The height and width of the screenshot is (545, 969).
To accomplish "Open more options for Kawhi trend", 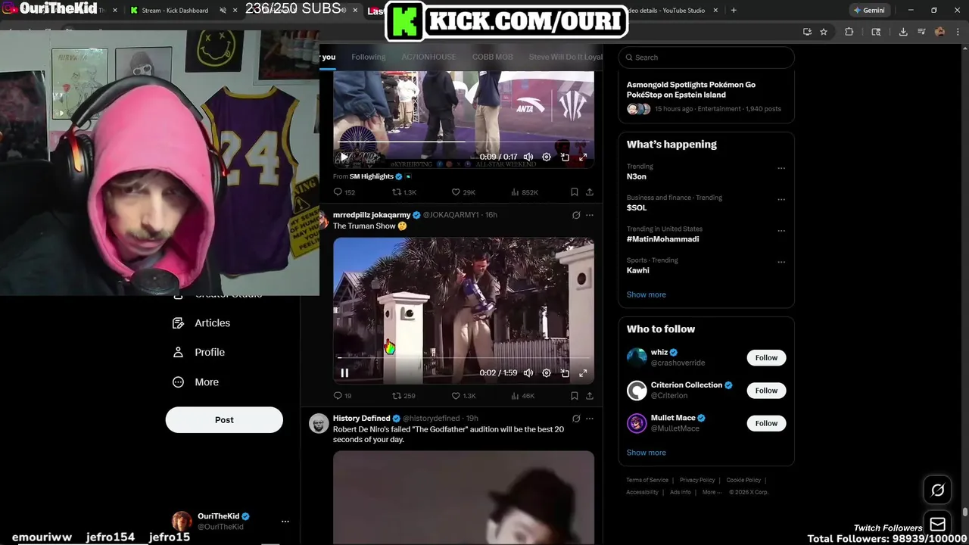I will point(781,263).
